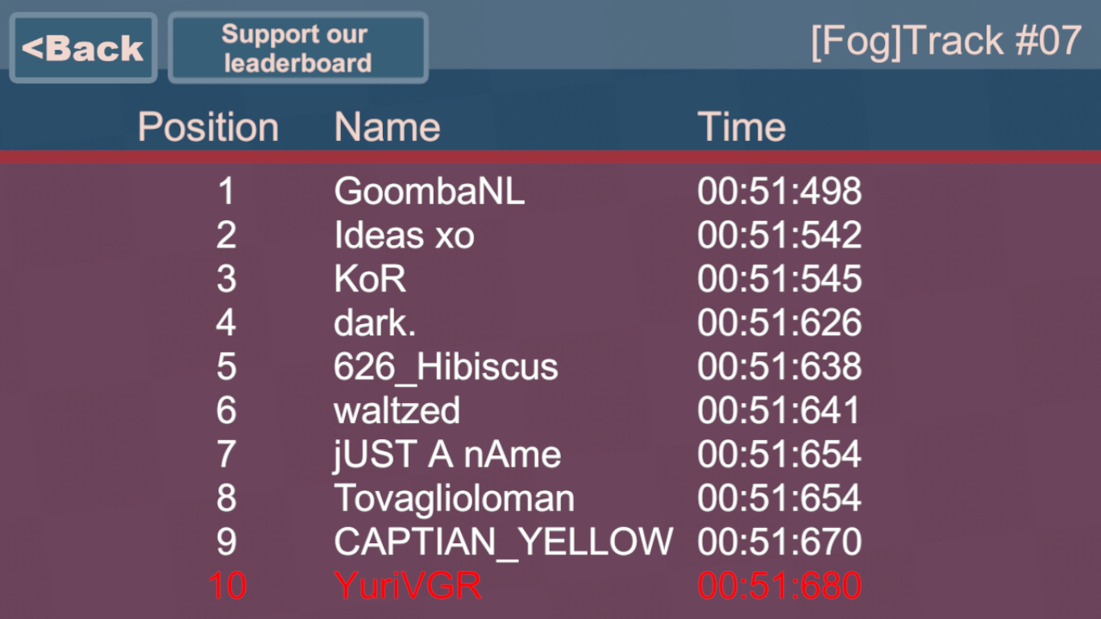This screenshot has width=1101, height=619.
Task: Click the waltzed leaderboard row
Action: tap(397, 410)
